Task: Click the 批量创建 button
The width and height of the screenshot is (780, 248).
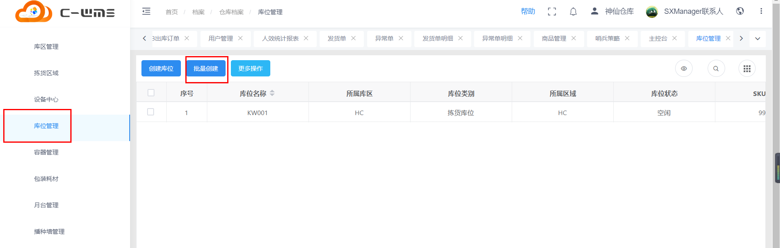Action: [x=206, y=68]
